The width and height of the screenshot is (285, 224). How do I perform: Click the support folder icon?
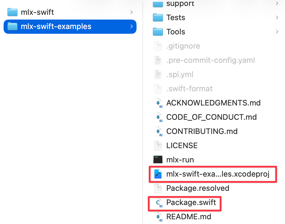[158, 4]
